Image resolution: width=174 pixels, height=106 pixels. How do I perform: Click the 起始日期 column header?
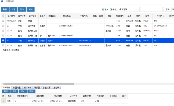click(40, 96)
